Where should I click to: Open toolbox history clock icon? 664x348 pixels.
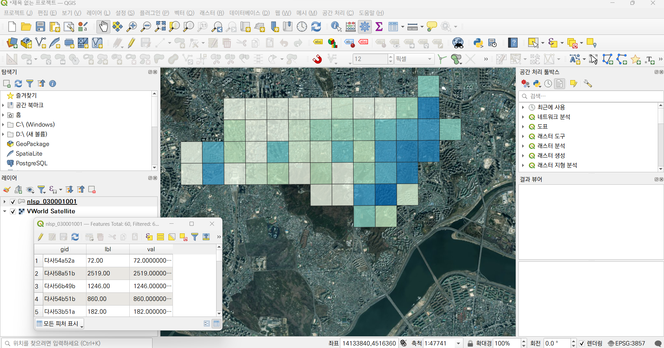[x=548, y=84]
